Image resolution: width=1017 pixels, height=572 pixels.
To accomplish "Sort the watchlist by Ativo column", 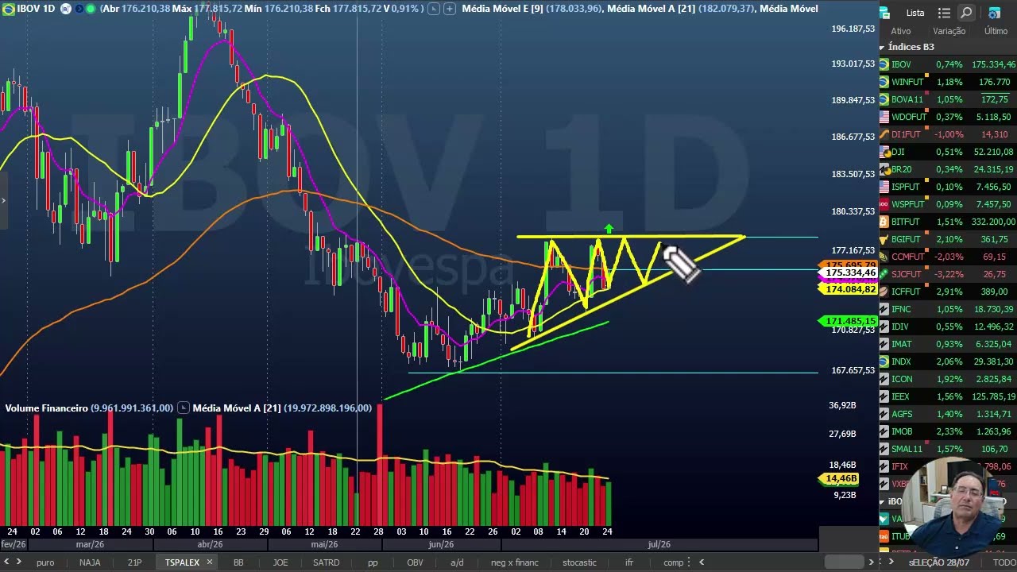I will point(900,31).
